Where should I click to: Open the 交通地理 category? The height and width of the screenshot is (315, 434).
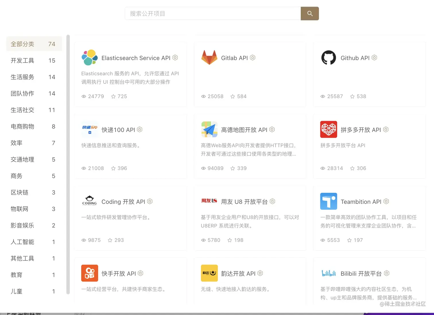click(x=34, y=160)
